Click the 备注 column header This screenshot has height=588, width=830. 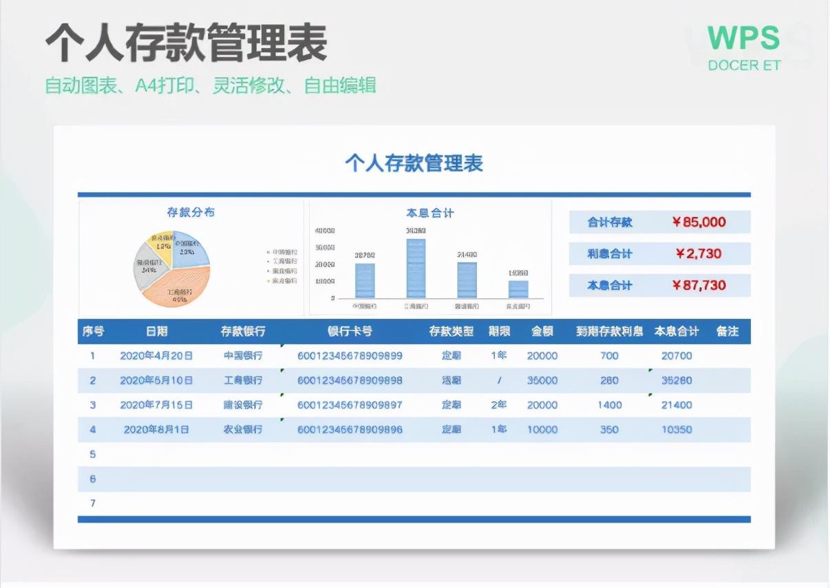coord(727,331)
